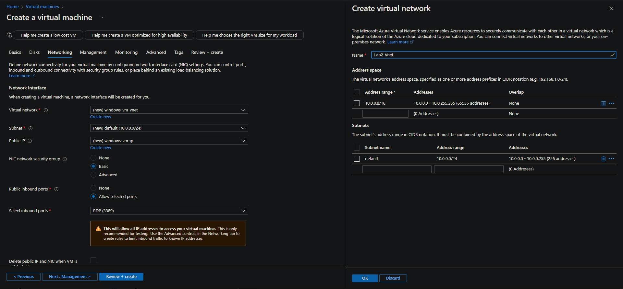
Task: Click the 10.0.0.0/24 subnet address range cell
Action: tap(447, 159)
